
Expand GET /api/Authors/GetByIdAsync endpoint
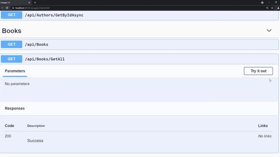(x=139, y=15)
